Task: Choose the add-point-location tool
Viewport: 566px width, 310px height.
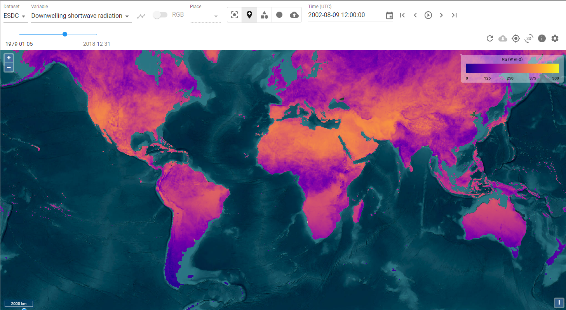Action: (249, 15)
